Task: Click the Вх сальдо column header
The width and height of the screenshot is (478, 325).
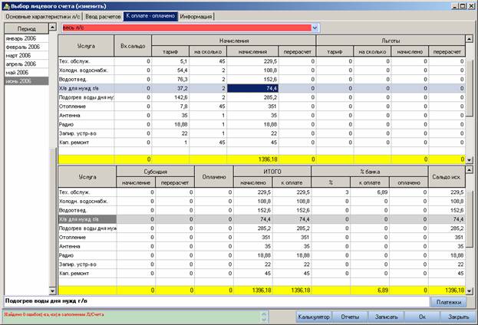Action: [x=133, y=46]
